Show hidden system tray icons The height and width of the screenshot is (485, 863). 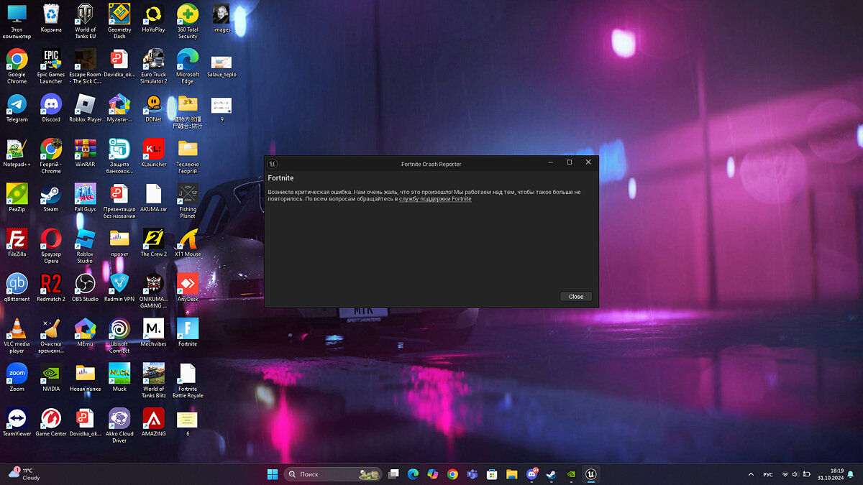point(752,474)
